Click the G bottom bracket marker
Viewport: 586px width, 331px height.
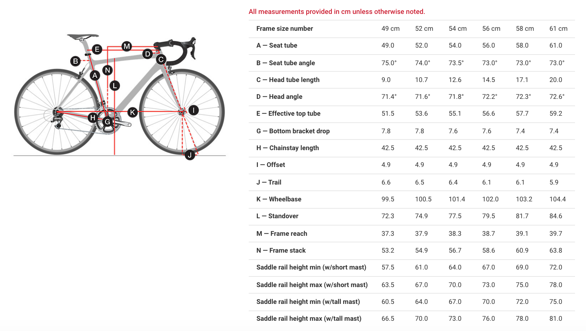click(x=107, y=122)
